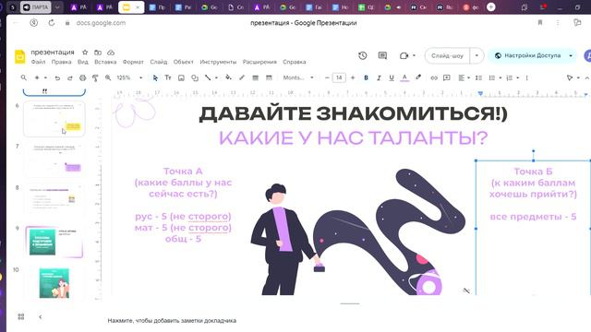Viewport: 591px width, 332px height.
Task: Open new slide layout dropdown arrow
Action: [45, 77]
